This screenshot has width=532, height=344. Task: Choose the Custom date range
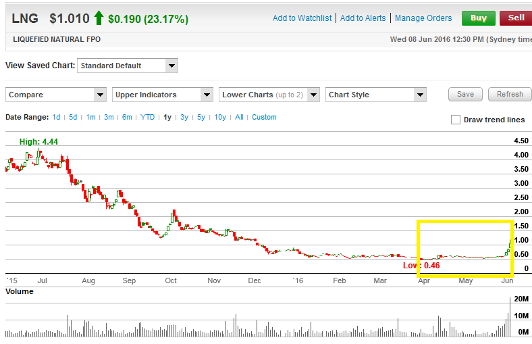pos(264,117)
